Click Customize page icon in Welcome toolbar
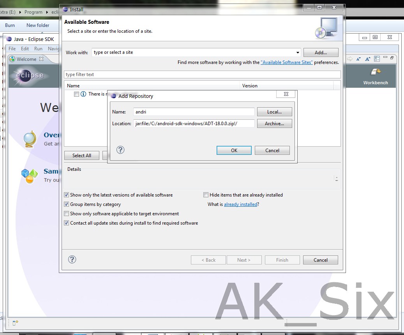404x335 pixels. click(377, 59)
